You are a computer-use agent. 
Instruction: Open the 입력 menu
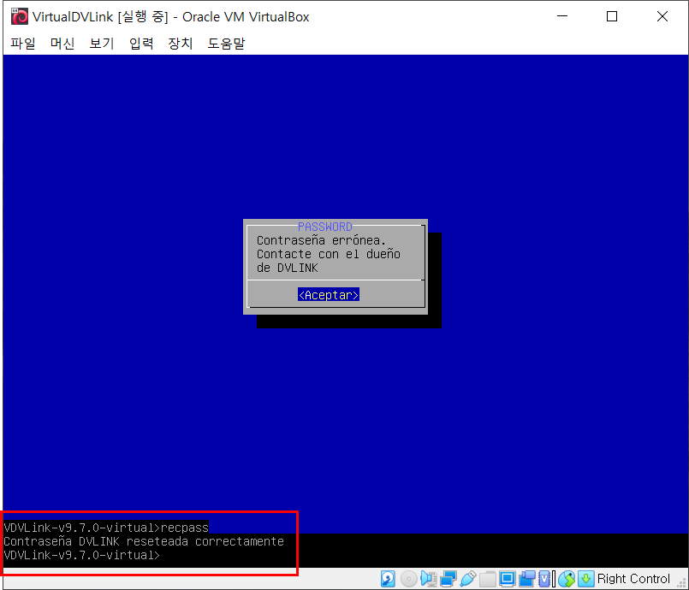pyautogui.click(x=141, y=43)
